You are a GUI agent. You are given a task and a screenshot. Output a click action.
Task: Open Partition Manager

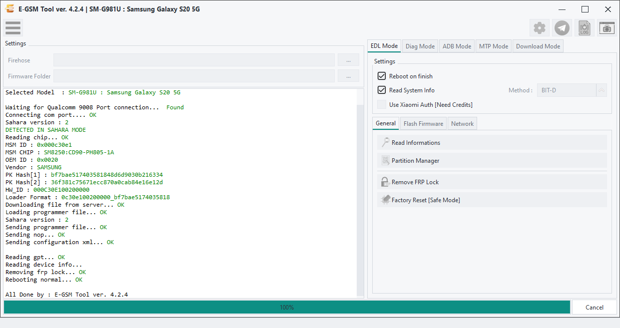coord(492,160)
